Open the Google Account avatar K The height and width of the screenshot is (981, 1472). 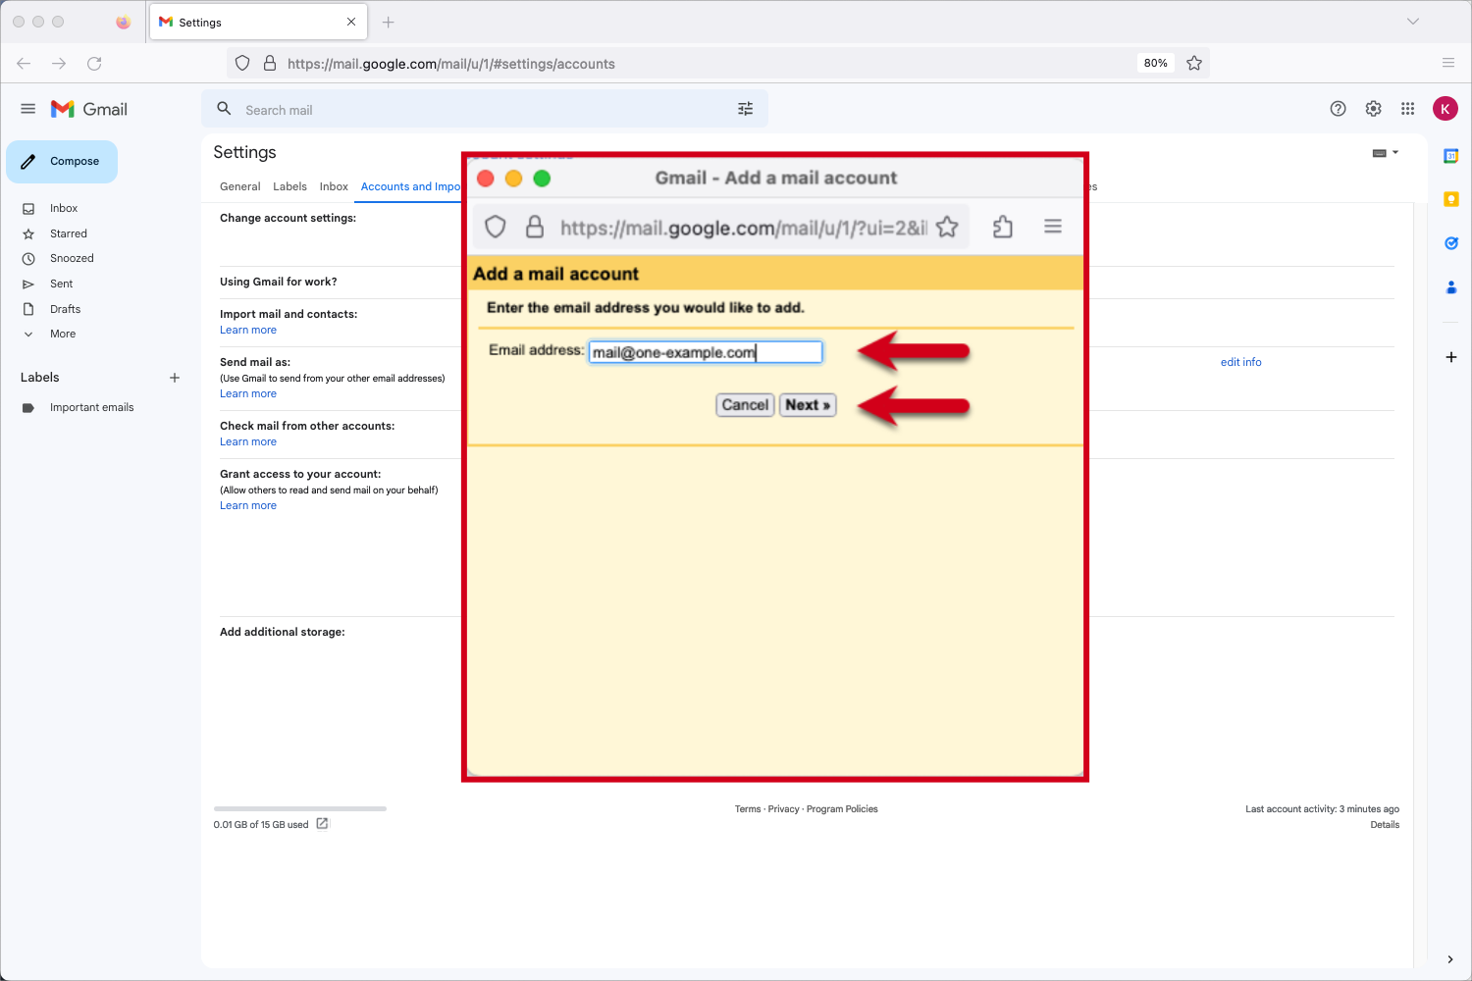click(x=1445, y=109)
